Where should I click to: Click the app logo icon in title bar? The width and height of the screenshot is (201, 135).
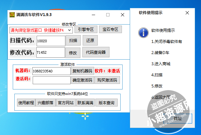tap(12, 15)
